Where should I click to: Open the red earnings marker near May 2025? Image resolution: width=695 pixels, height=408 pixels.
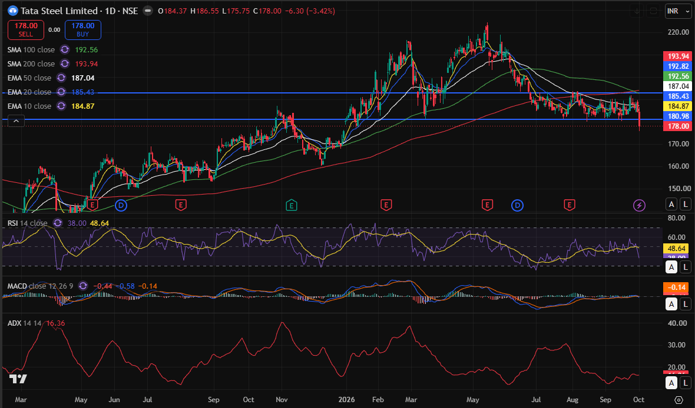[x=92, y=205]
